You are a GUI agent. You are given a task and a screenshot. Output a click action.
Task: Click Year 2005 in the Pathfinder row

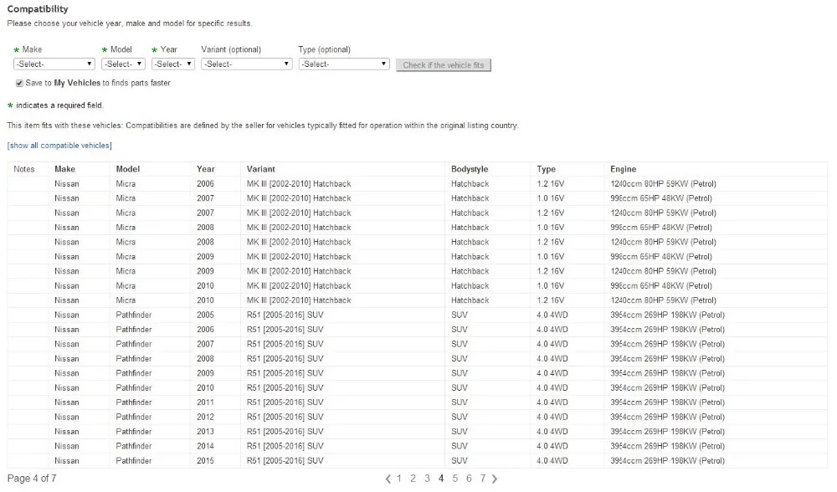point(205,315)
